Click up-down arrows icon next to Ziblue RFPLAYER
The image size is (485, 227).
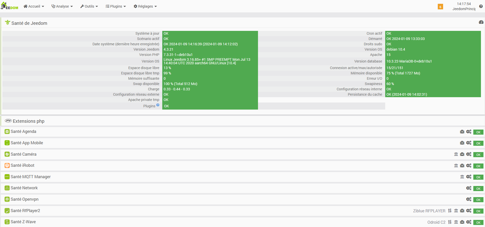click(450, 211)
